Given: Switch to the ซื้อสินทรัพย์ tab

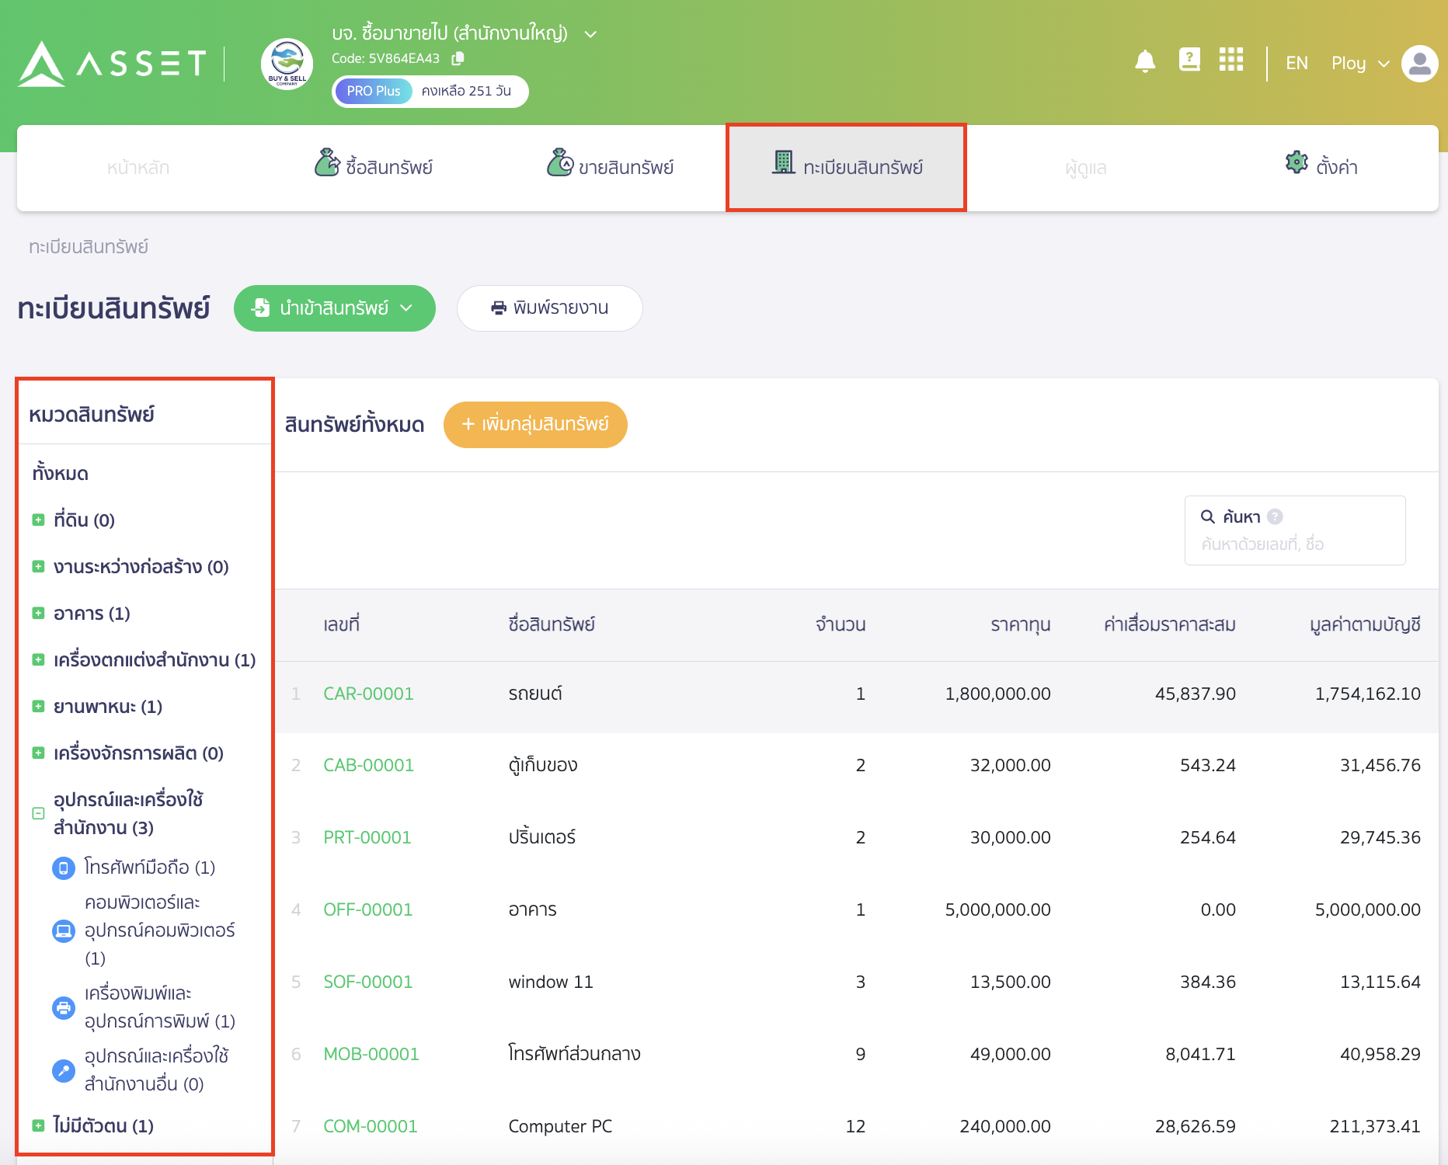Looking at the screenshot, I should pos(375,165).
